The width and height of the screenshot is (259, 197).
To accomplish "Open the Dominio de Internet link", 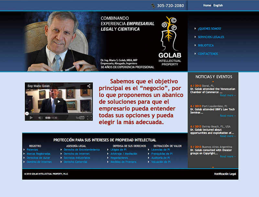I will click(39, 162).
